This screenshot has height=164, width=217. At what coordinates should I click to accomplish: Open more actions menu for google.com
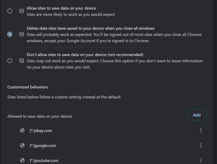tap(201, 145)
